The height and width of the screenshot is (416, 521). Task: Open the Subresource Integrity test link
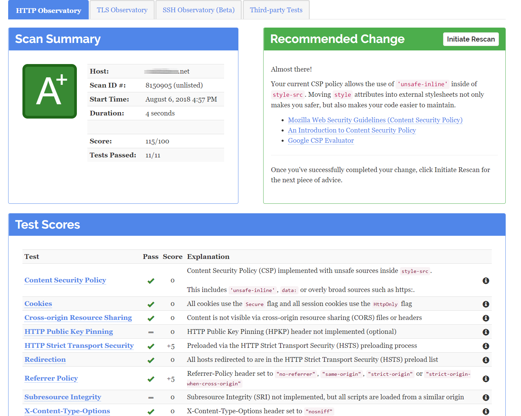tap(63, 397)
